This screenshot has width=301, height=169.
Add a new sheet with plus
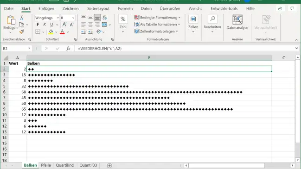click(x=109, y=166)
